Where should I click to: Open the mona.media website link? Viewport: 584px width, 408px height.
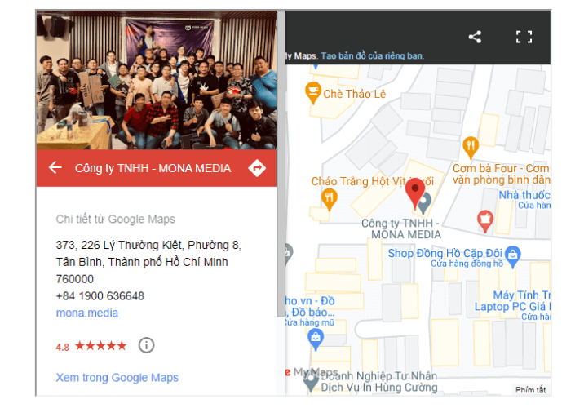(x=87, y=313)
